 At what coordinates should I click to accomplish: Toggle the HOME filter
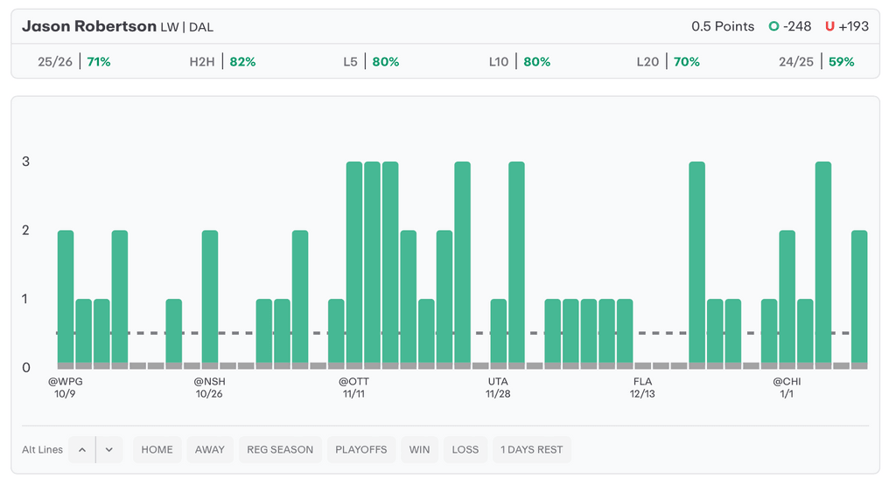[x=157, y=449]
